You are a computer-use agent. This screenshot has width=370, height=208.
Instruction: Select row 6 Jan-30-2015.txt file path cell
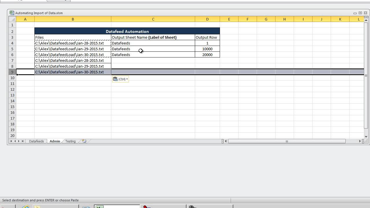pyautogui.click(x=73, y=55)
